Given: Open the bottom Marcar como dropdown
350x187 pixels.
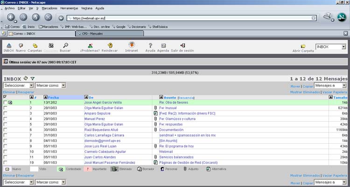Looking at the screenshot, I should point(51,182).
